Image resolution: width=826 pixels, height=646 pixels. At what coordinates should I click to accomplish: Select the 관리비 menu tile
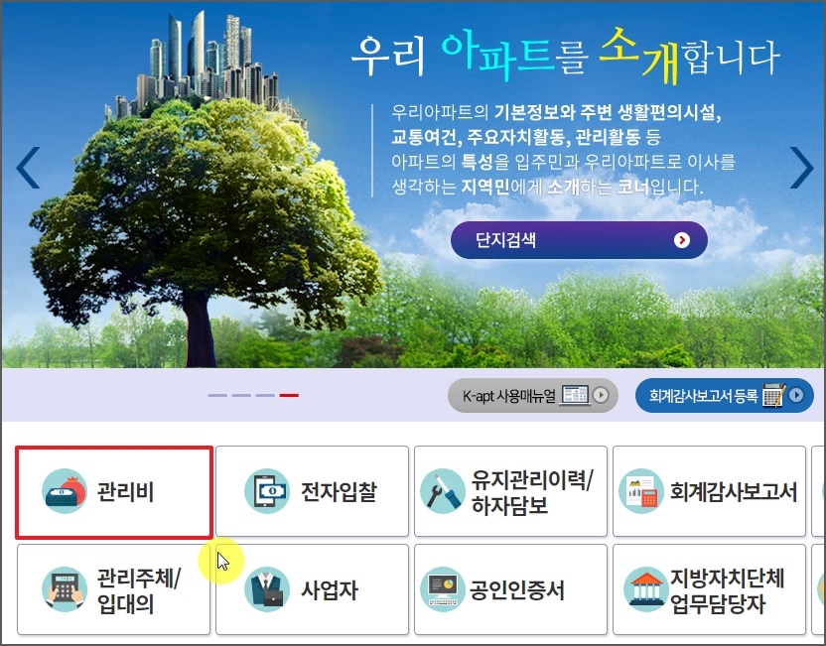(x=114, y=492)
